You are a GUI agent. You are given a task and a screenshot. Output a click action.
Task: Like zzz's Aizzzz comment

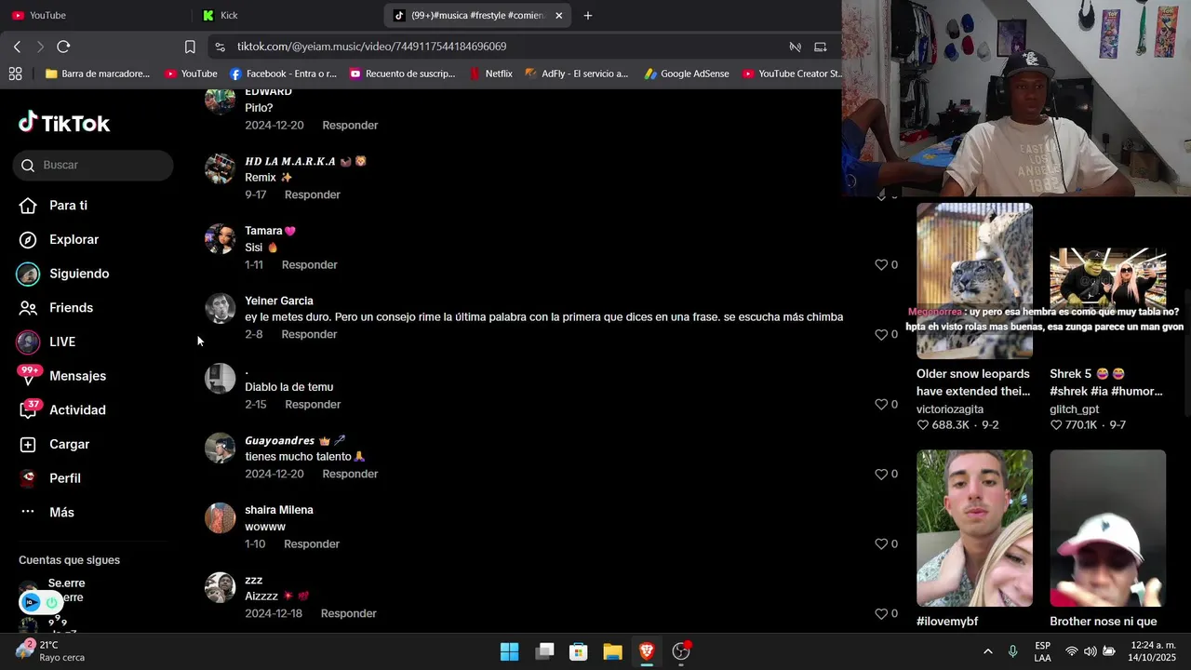tap(881, 613)
